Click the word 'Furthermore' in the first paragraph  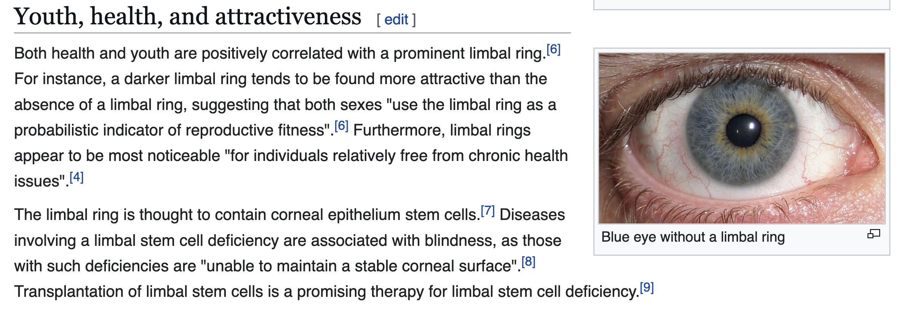coord(399,131)
